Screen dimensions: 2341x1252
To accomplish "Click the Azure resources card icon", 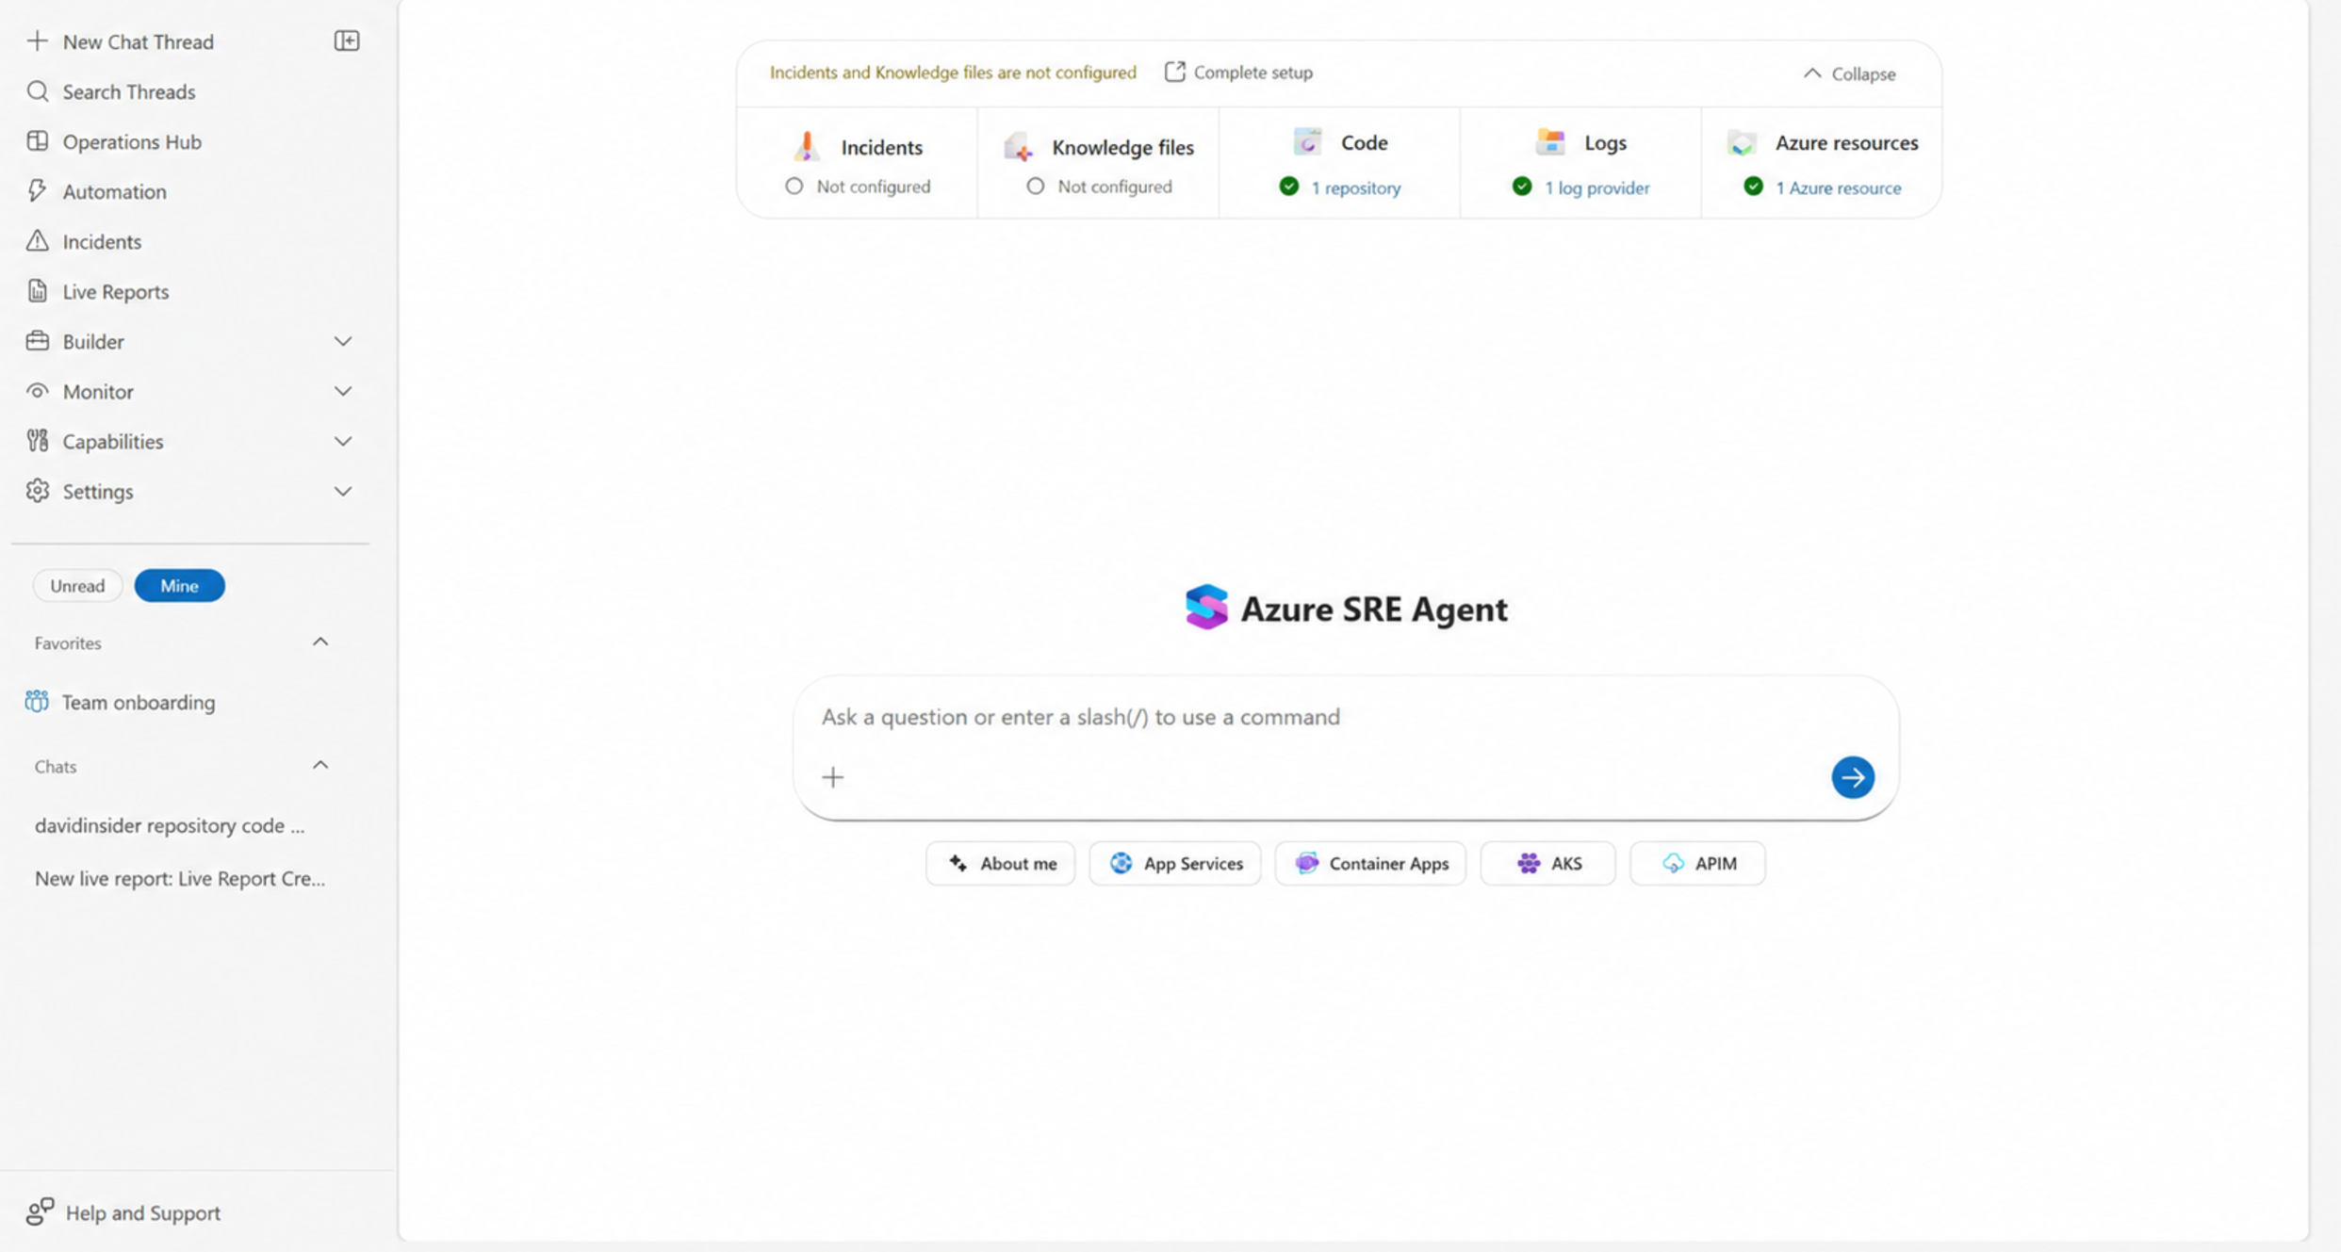I will point(1743,142).
